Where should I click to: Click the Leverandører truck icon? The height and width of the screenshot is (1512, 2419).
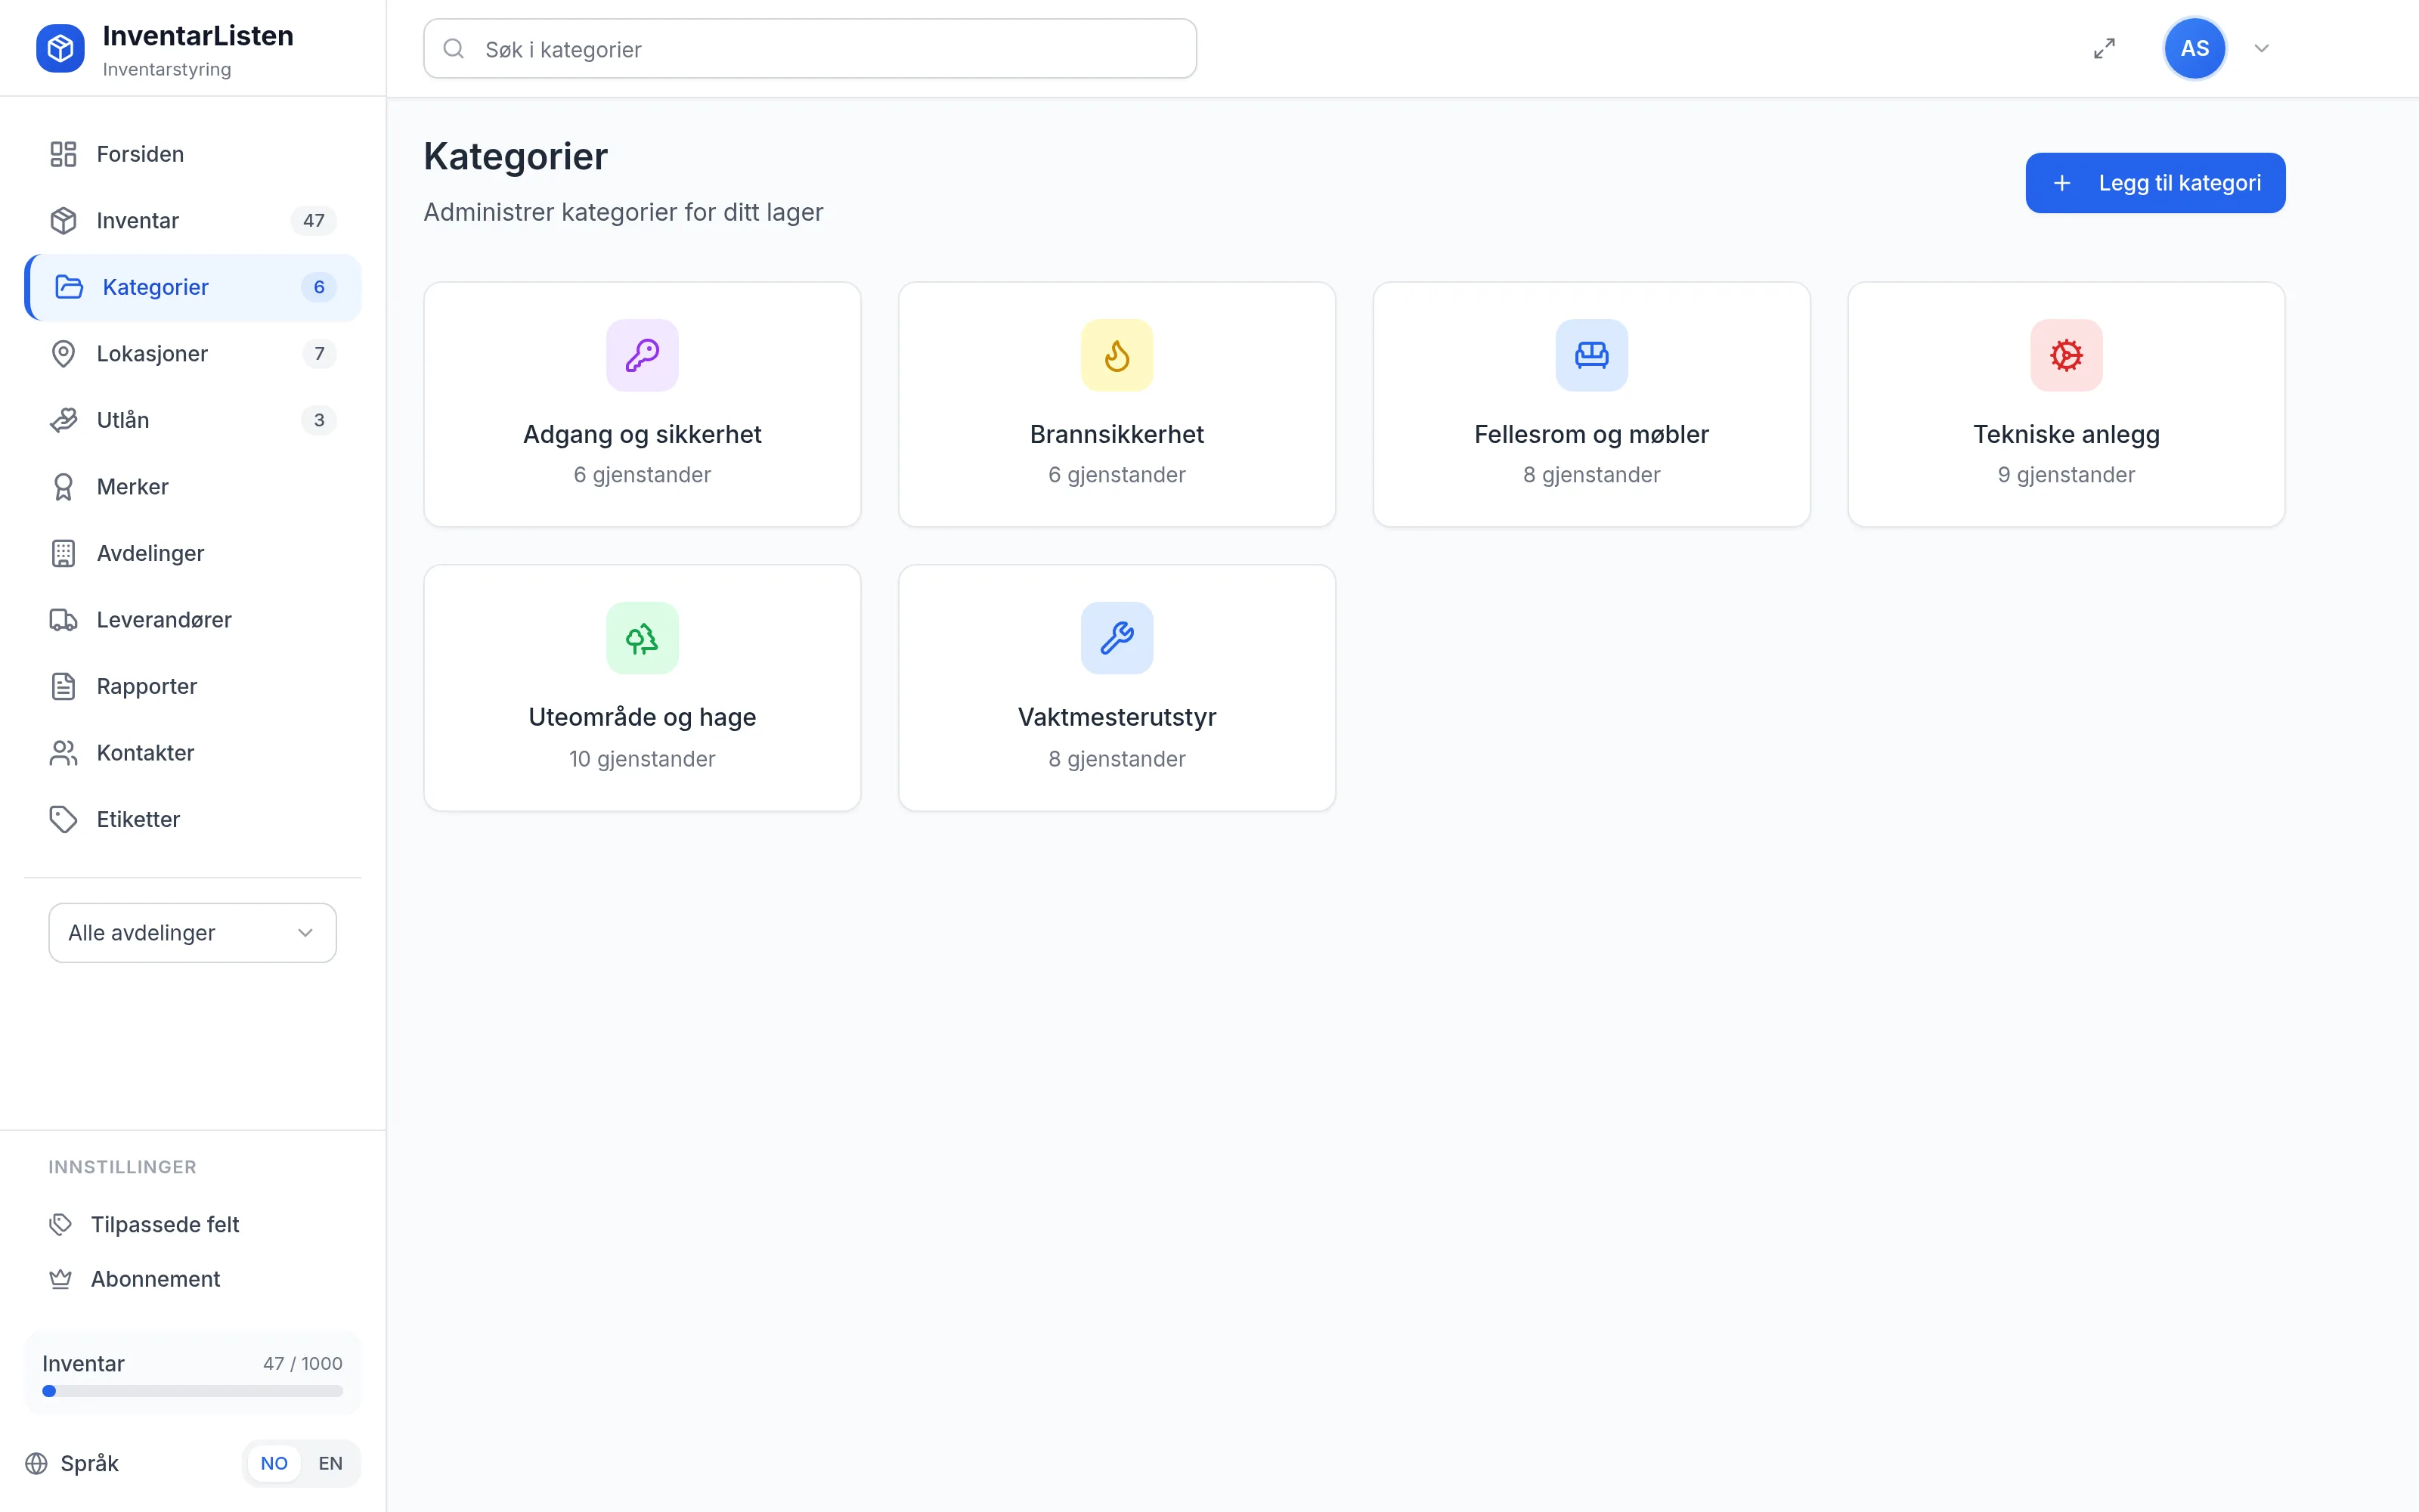coord(63,620)
